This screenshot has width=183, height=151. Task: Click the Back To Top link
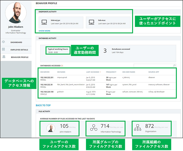[x=43, y=105]
